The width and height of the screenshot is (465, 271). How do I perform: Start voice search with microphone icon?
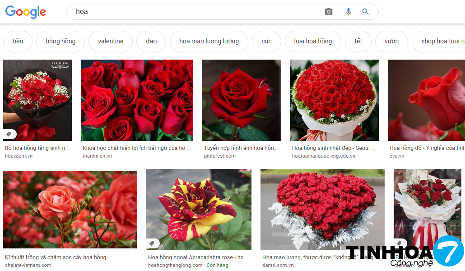[348, 12]
